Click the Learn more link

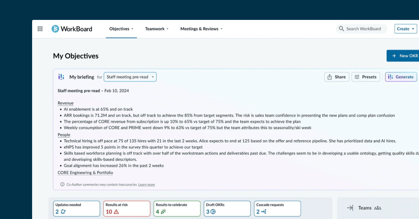[x=147, y=184]
